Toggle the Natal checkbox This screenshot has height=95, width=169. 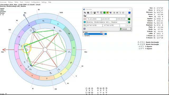tap(83, 32)
